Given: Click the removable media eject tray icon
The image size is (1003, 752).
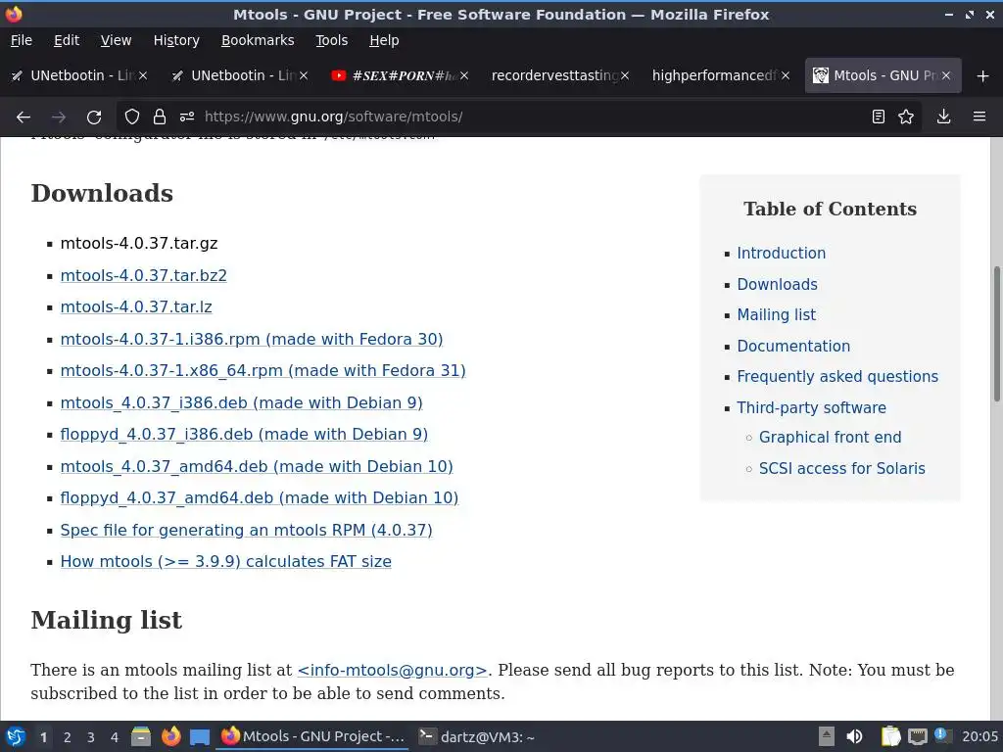Looking at the screenshot, I should click(x=827, y=736).
